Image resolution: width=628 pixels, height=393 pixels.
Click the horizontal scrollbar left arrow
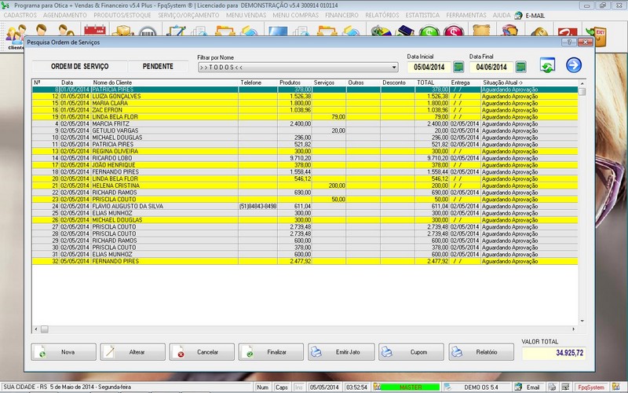click(x=36, y=329)
